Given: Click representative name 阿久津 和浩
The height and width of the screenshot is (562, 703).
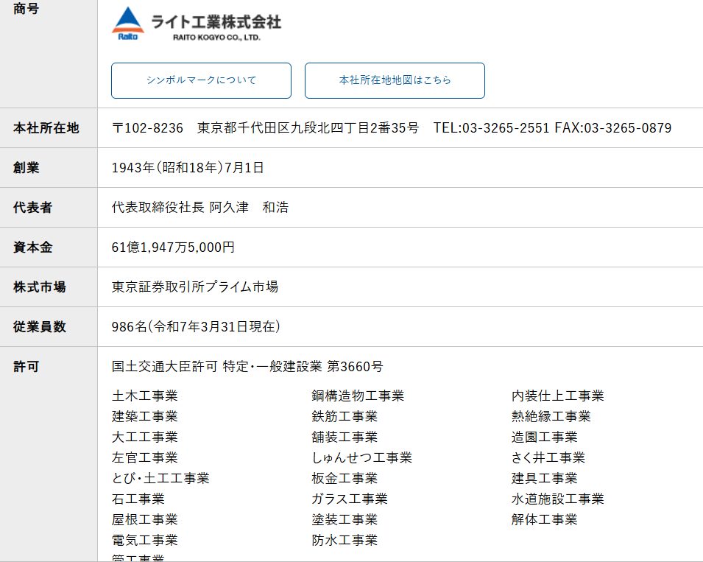Looking at the screenshot, I should pos(249,208).
